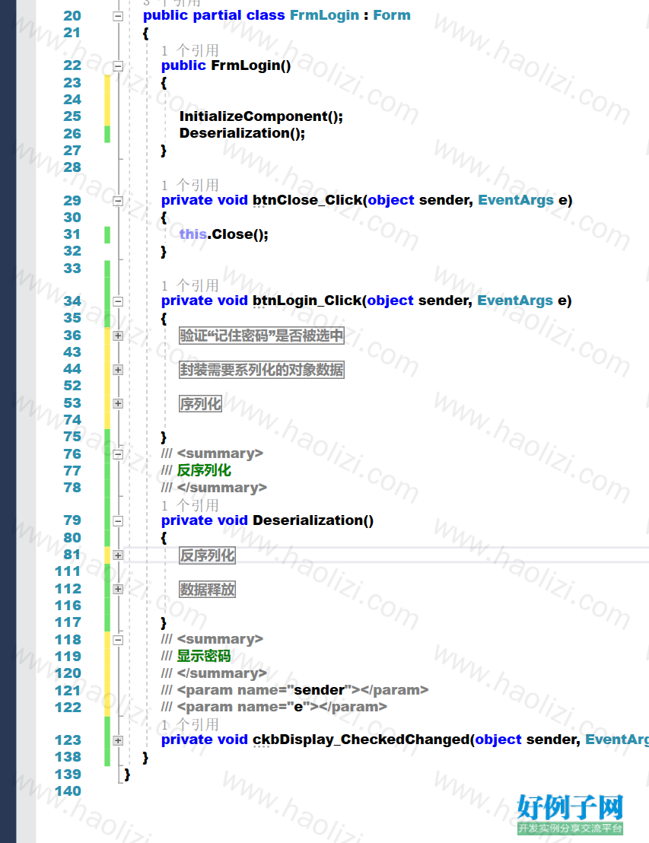The height and width of the screenshot is (843, 649).
Task: Click InitializeComponent(); call
Action: [261, 116]
